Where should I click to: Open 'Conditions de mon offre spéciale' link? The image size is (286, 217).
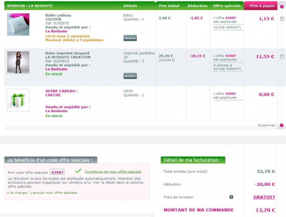point(113,172)
